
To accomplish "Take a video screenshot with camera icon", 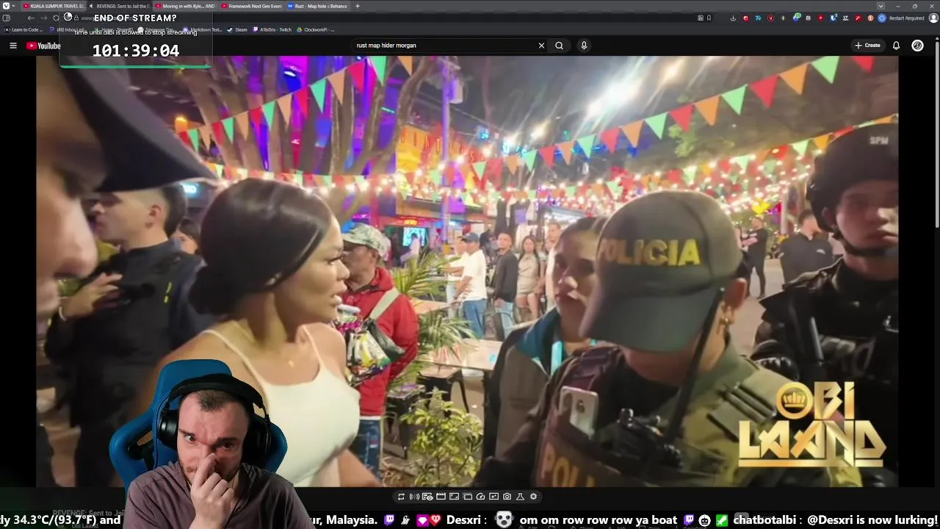I will (507, 497).
